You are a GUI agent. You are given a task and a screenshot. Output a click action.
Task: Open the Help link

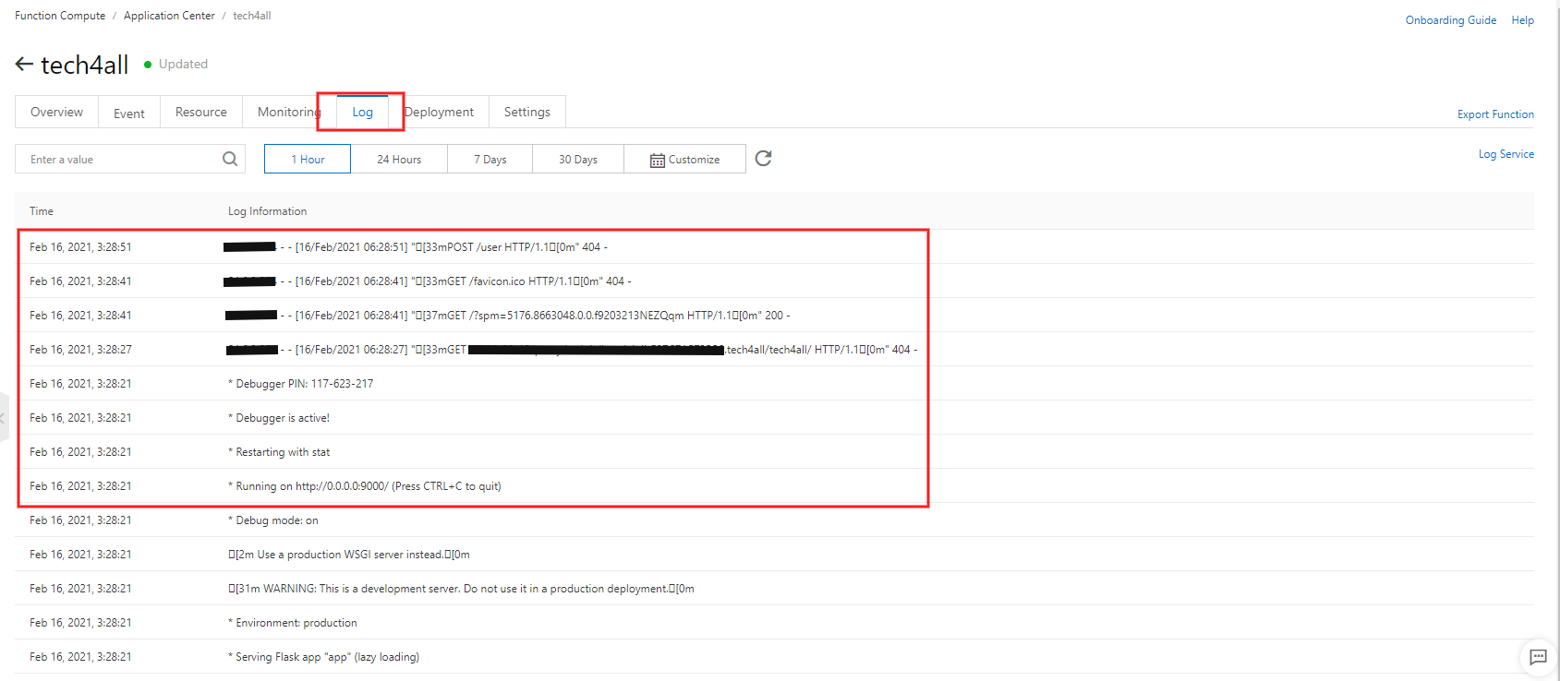[1522, 20]
